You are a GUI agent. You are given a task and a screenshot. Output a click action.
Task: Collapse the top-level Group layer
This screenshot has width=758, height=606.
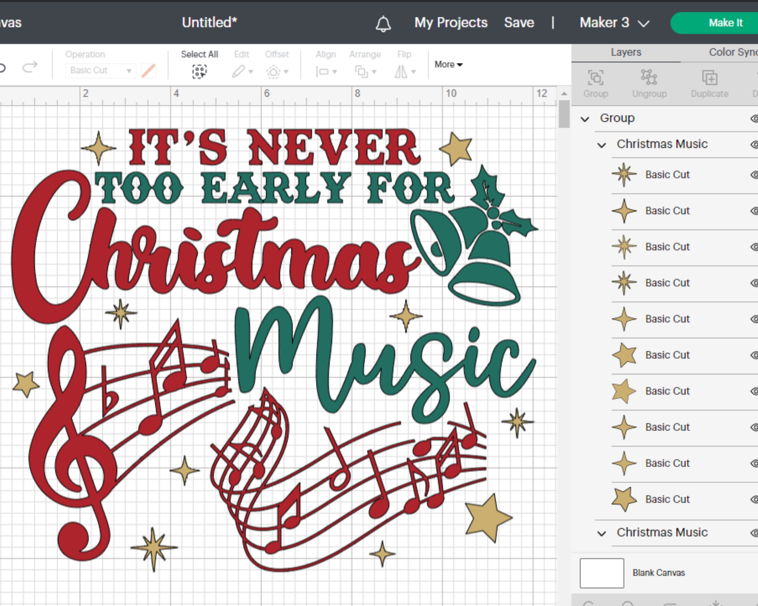click(585, 119)
